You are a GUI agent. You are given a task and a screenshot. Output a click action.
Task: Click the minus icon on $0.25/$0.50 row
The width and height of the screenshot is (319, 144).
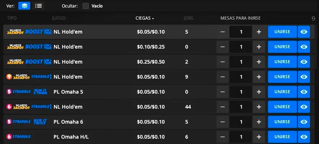click(223, 62)
